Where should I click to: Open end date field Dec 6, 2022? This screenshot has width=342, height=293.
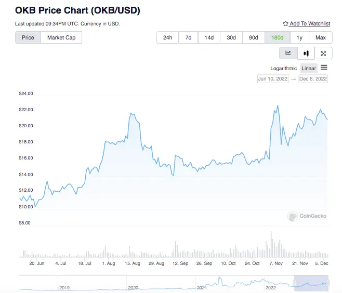[313, 78]
